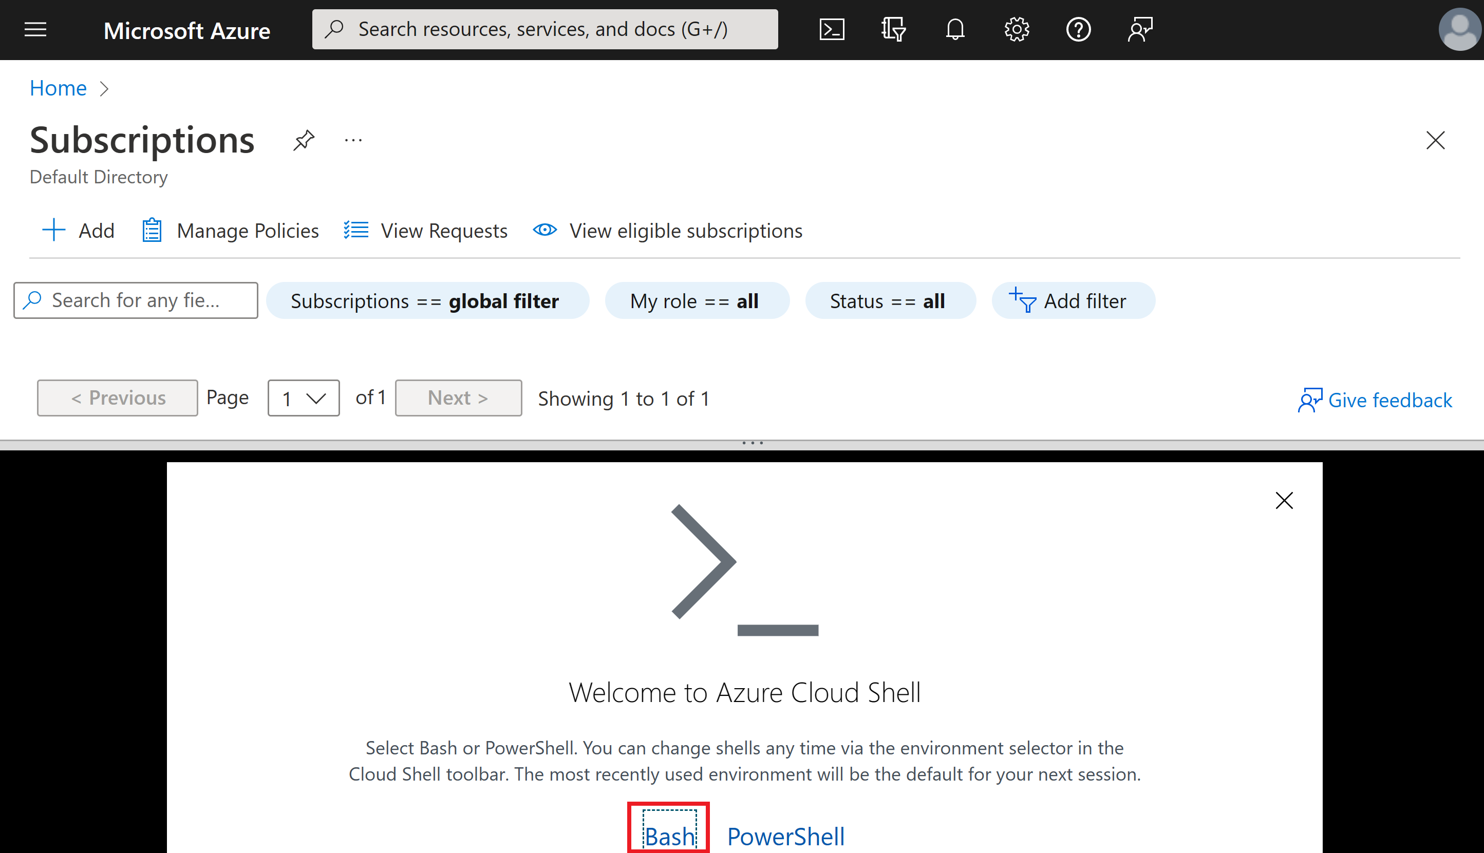This screenshot has height=853, width=1484.
Task: Click the Next page button
Action: [458, 398]
